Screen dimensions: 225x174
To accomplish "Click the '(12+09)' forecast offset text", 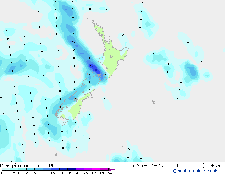I will (x=213, y=165).
